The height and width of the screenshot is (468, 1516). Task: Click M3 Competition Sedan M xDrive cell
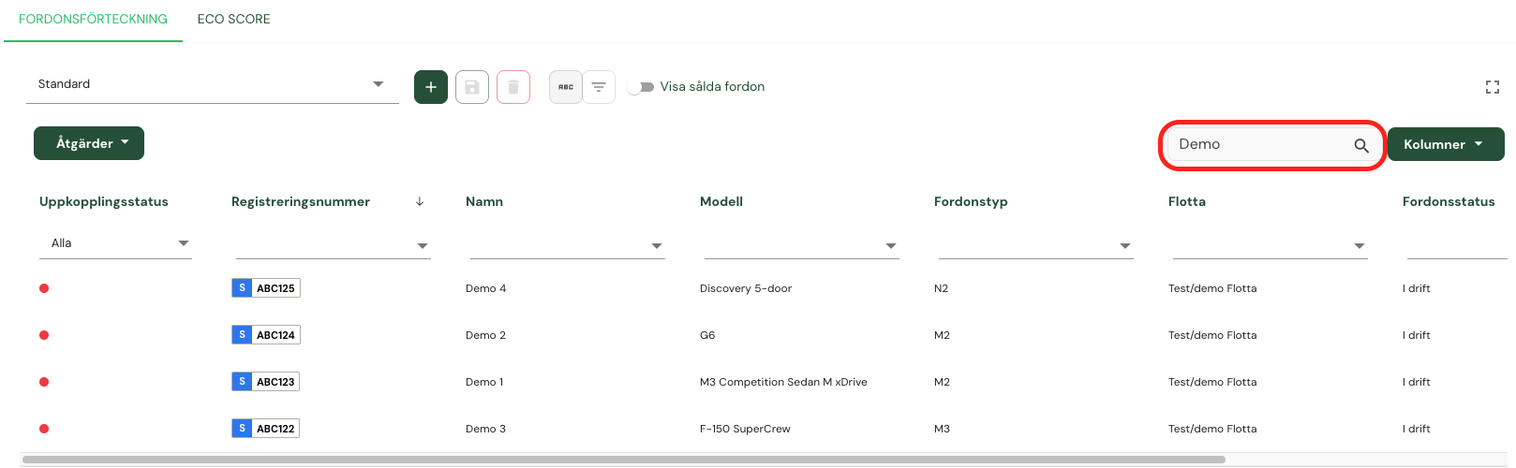click(783, 382)
